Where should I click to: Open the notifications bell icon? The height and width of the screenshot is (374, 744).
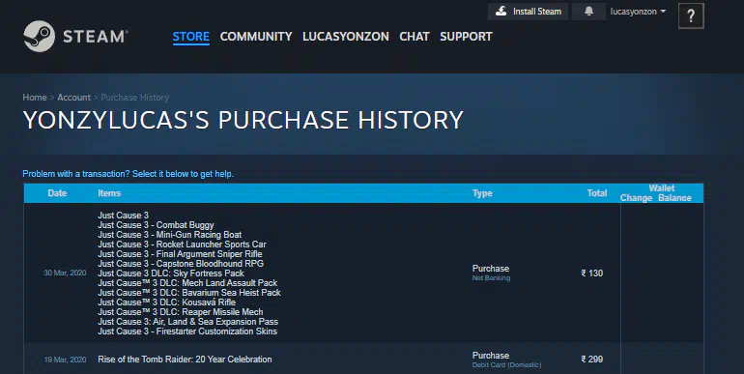588,12
